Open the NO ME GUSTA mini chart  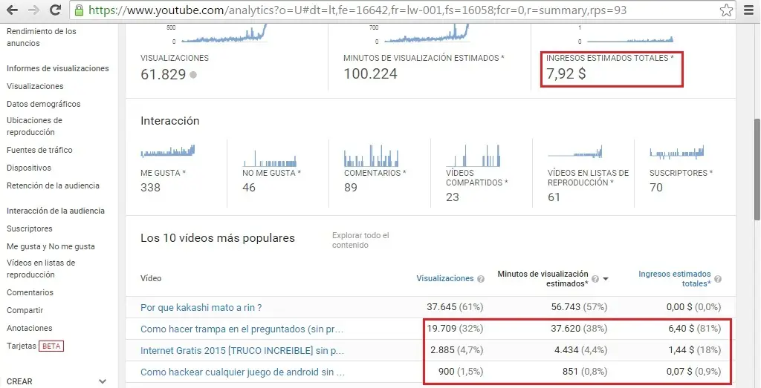click(270, 158)
